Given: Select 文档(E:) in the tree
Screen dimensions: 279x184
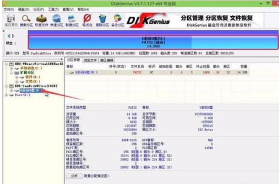Looking at the screenshot, I should 33,82.
